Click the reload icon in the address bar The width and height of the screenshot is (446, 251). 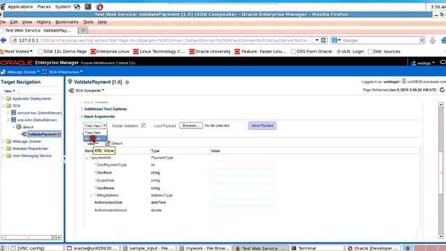point(323,40)
